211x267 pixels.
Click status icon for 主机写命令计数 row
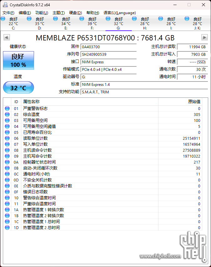point(7,156)
